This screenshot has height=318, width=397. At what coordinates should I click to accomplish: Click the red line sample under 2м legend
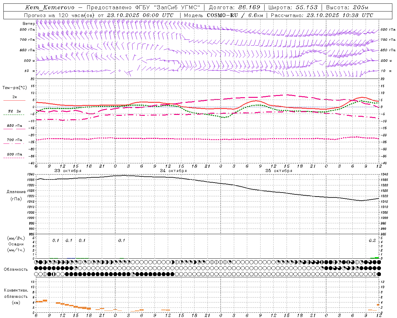click(14, 100)
